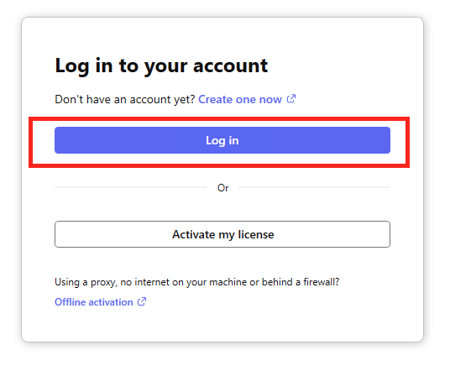This screenshot has height=366, width=450.
Task: Open the Offline activation link
Action: click(93, 302)
